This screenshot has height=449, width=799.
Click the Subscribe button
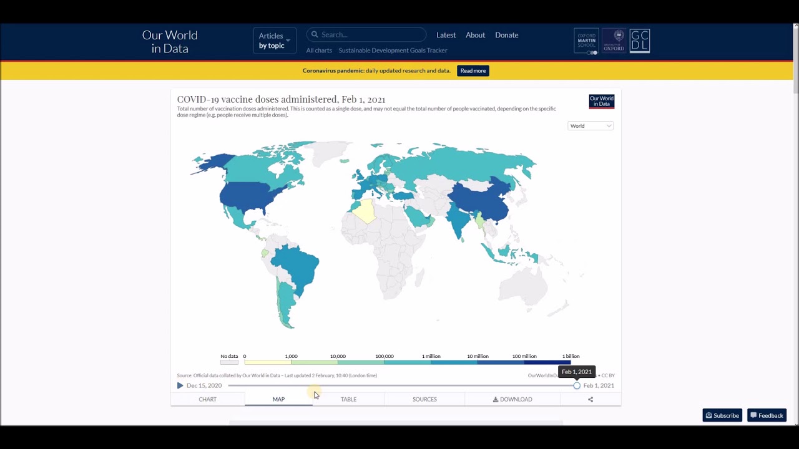pyautogui.click(x=722, y=415)
